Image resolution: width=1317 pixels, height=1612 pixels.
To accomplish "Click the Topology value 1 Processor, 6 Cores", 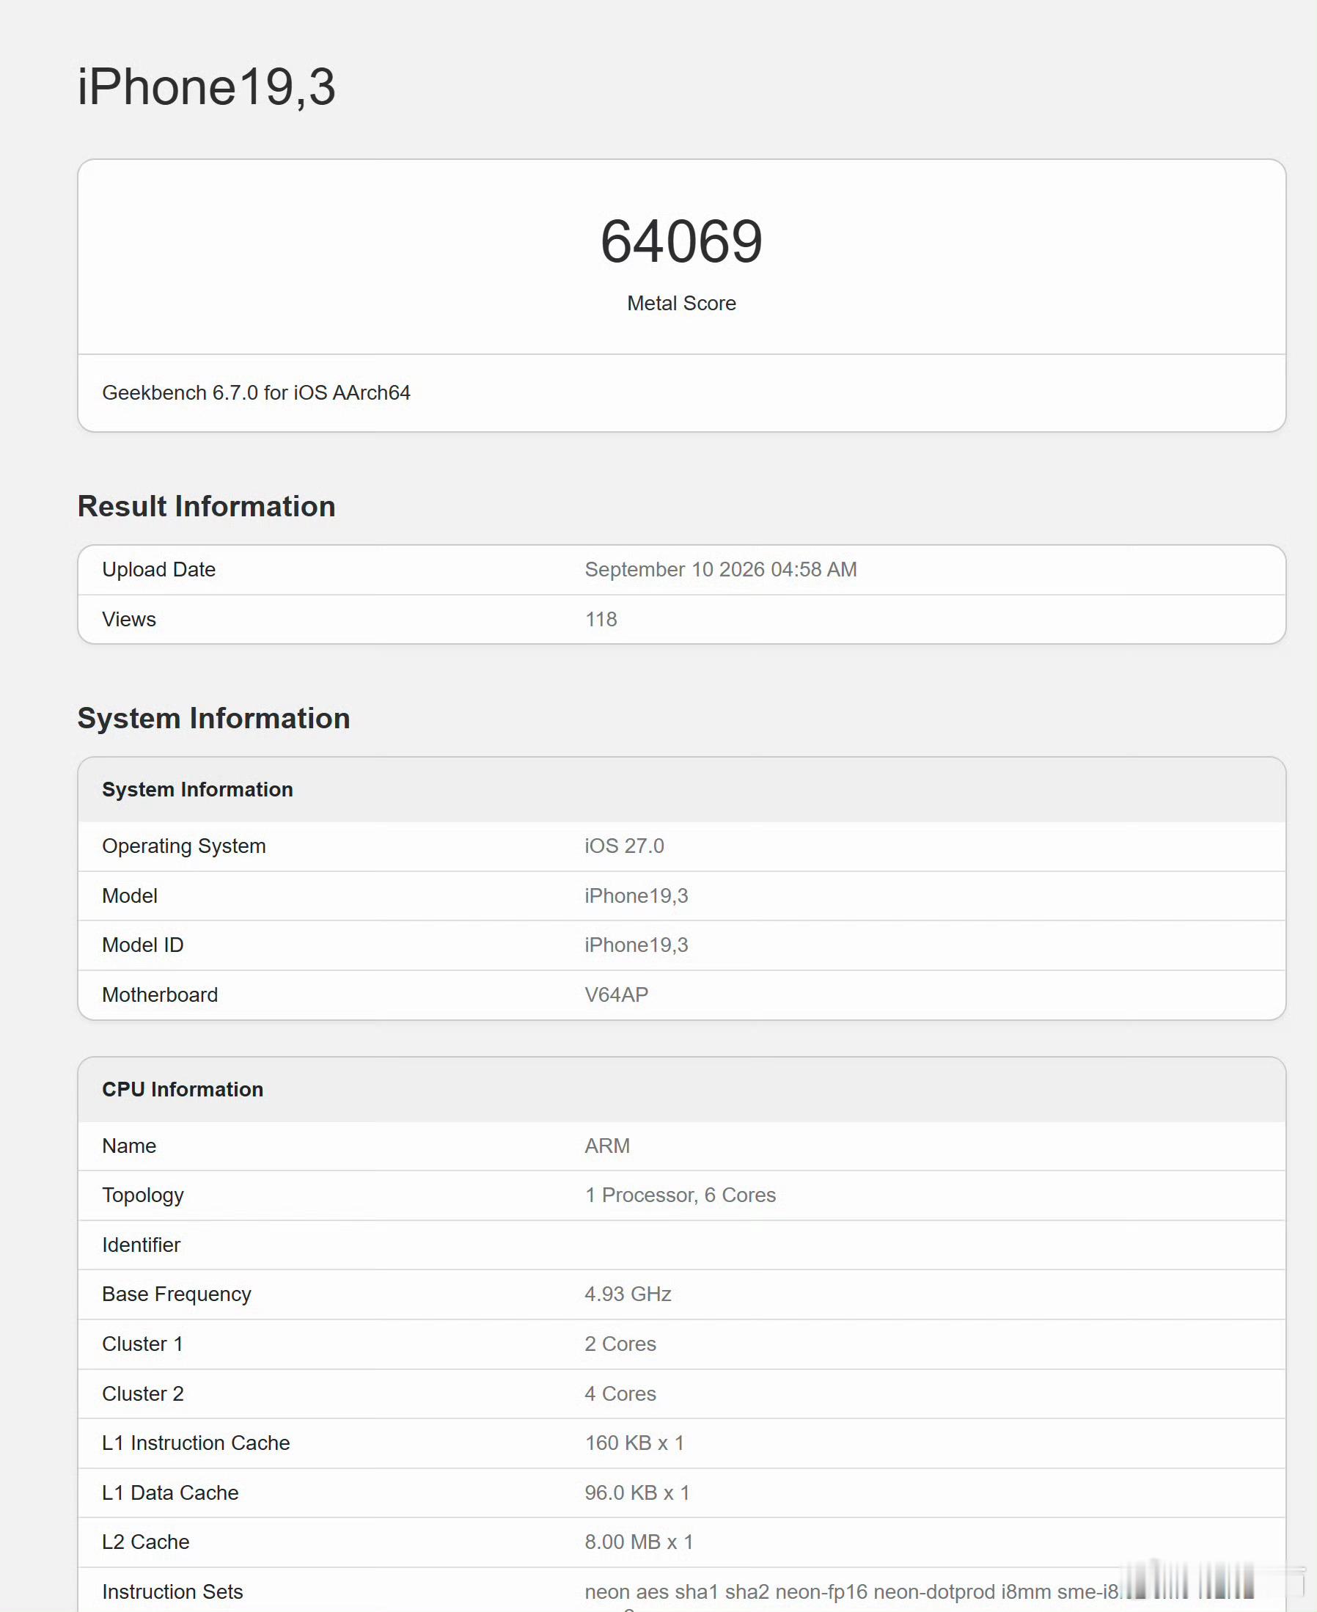I will [680, 1195].
